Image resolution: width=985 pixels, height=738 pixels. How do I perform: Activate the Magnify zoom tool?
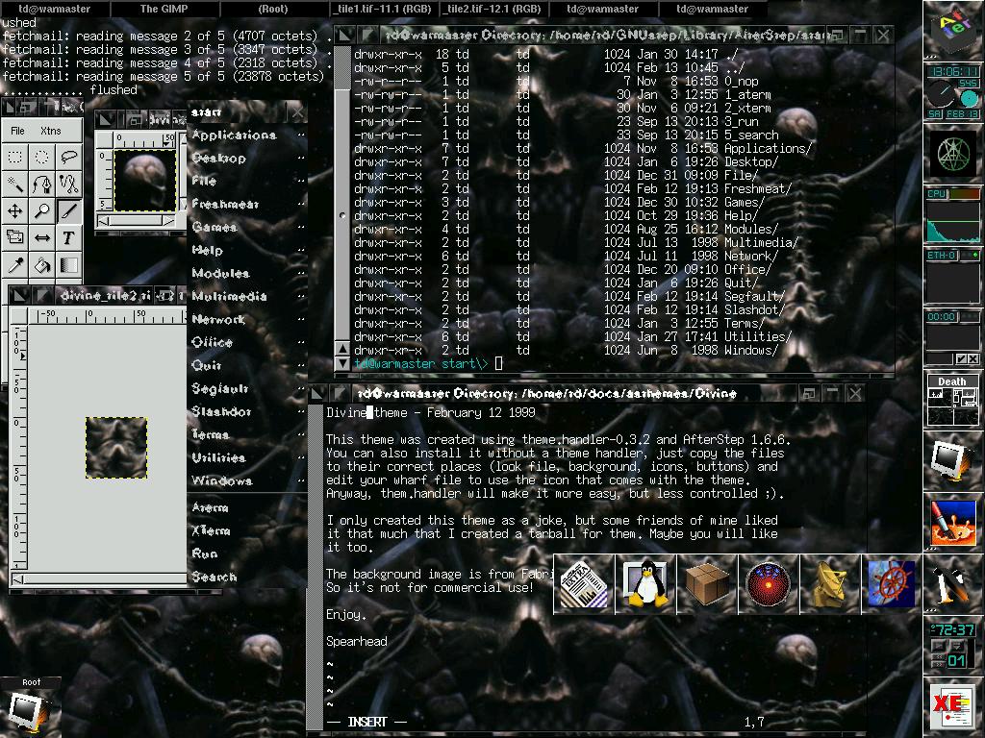tap(42, 210)
